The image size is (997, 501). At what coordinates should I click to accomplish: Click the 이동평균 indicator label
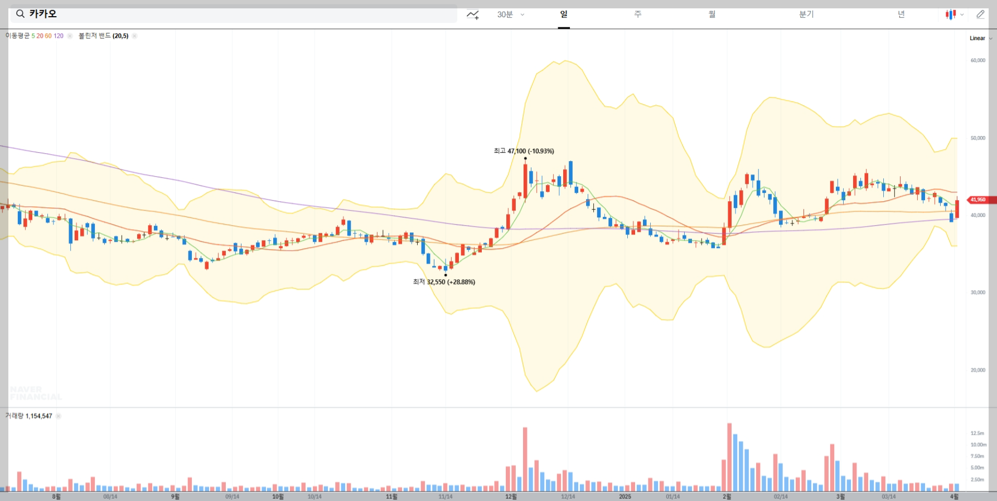pos(17,36)
